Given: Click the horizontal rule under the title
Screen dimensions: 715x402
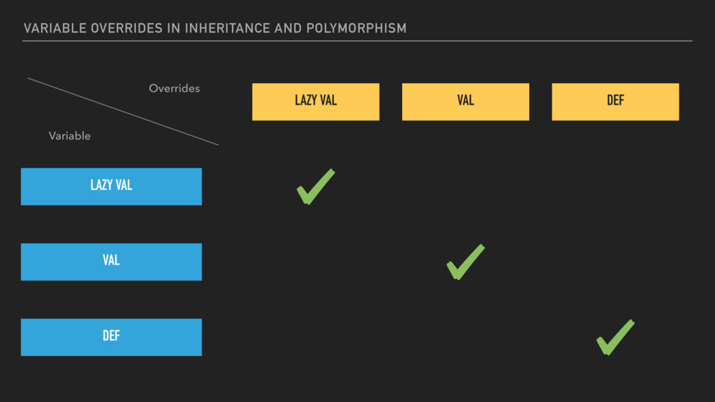Looking at the screenshot, I should coord(357,41).
